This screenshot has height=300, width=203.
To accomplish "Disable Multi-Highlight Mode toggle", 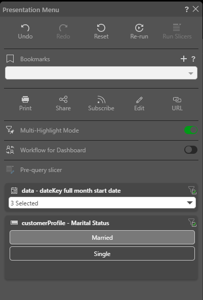I will click(x=191, y=130).
